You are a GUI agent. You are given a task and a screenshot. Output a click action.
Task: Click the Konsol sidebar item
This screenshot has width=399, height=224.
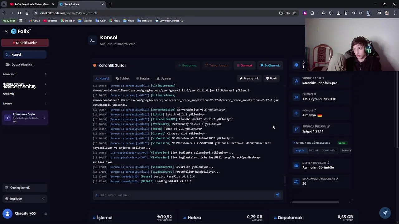(x=25, y=55)
